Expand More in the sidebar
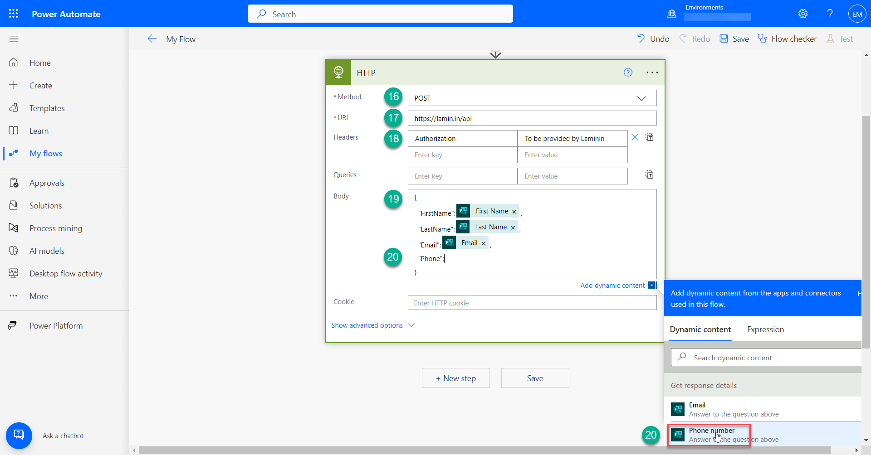Viewport: 871px width, 455px height. [64, 296]
